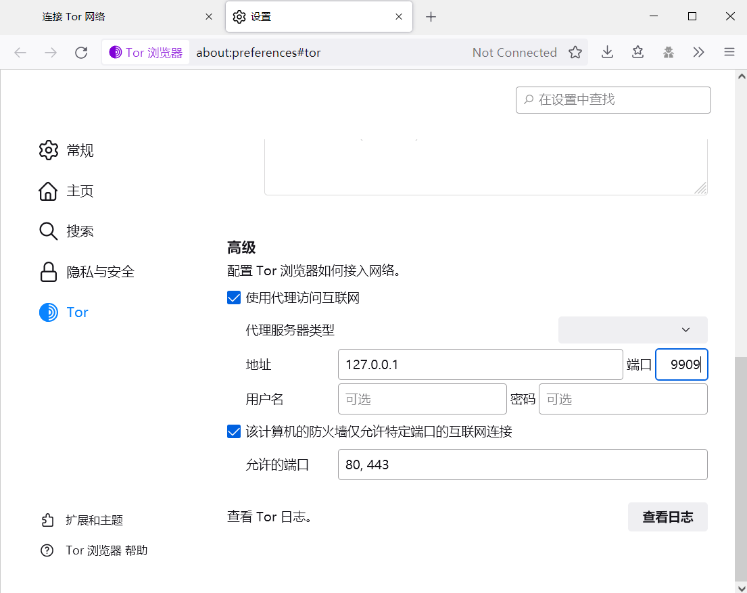Toggle firewall 仅允许特定端口 checkbox
The height and width of the screenshot is (593, 747).
click(233, 432)
